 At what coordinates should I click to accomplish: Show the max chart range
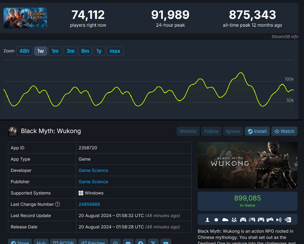coord(115,51)
